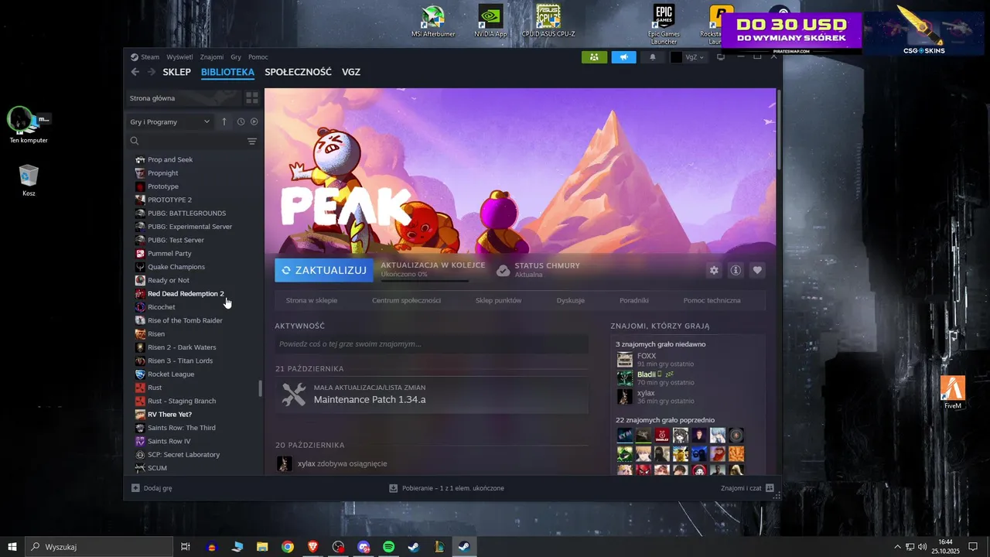The height and width of the screenshot is (557, 990).
Task: Open the SKLEP tab
Action: [176, 72]
